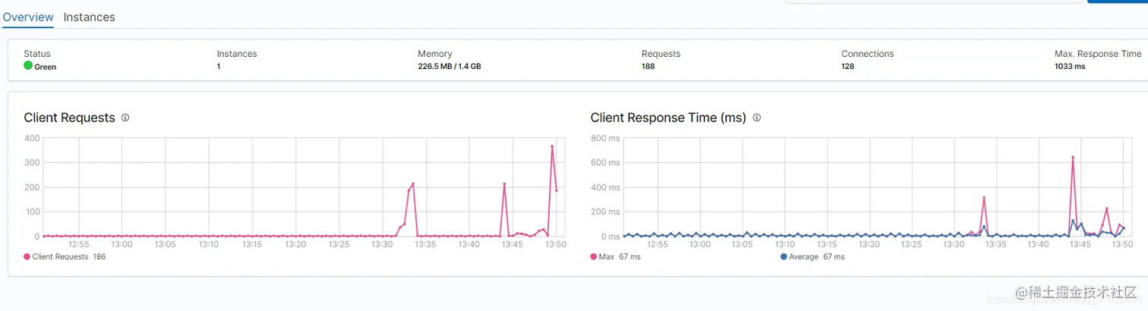Switch to the Overview tab
Viewport: 1148px width, 311px height.
pos(28,17)
